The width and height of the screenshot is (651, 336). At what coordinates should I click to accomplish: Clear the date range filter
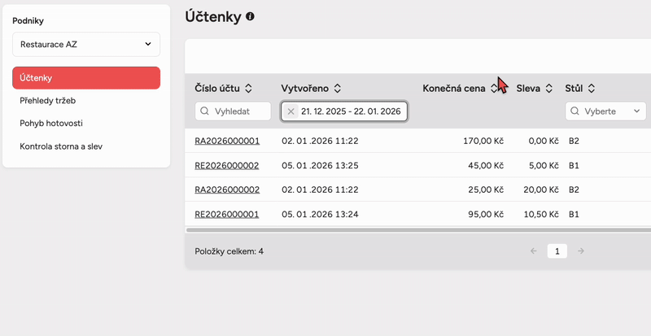tap(291, 111)
